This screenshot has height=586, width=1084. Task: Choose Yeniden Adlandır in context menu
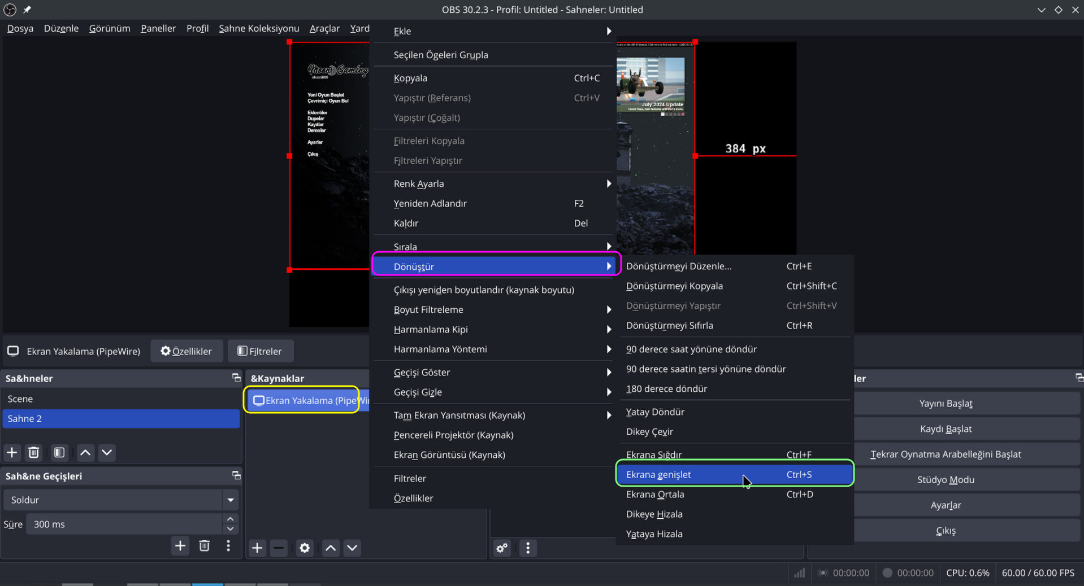coord(492,203)
